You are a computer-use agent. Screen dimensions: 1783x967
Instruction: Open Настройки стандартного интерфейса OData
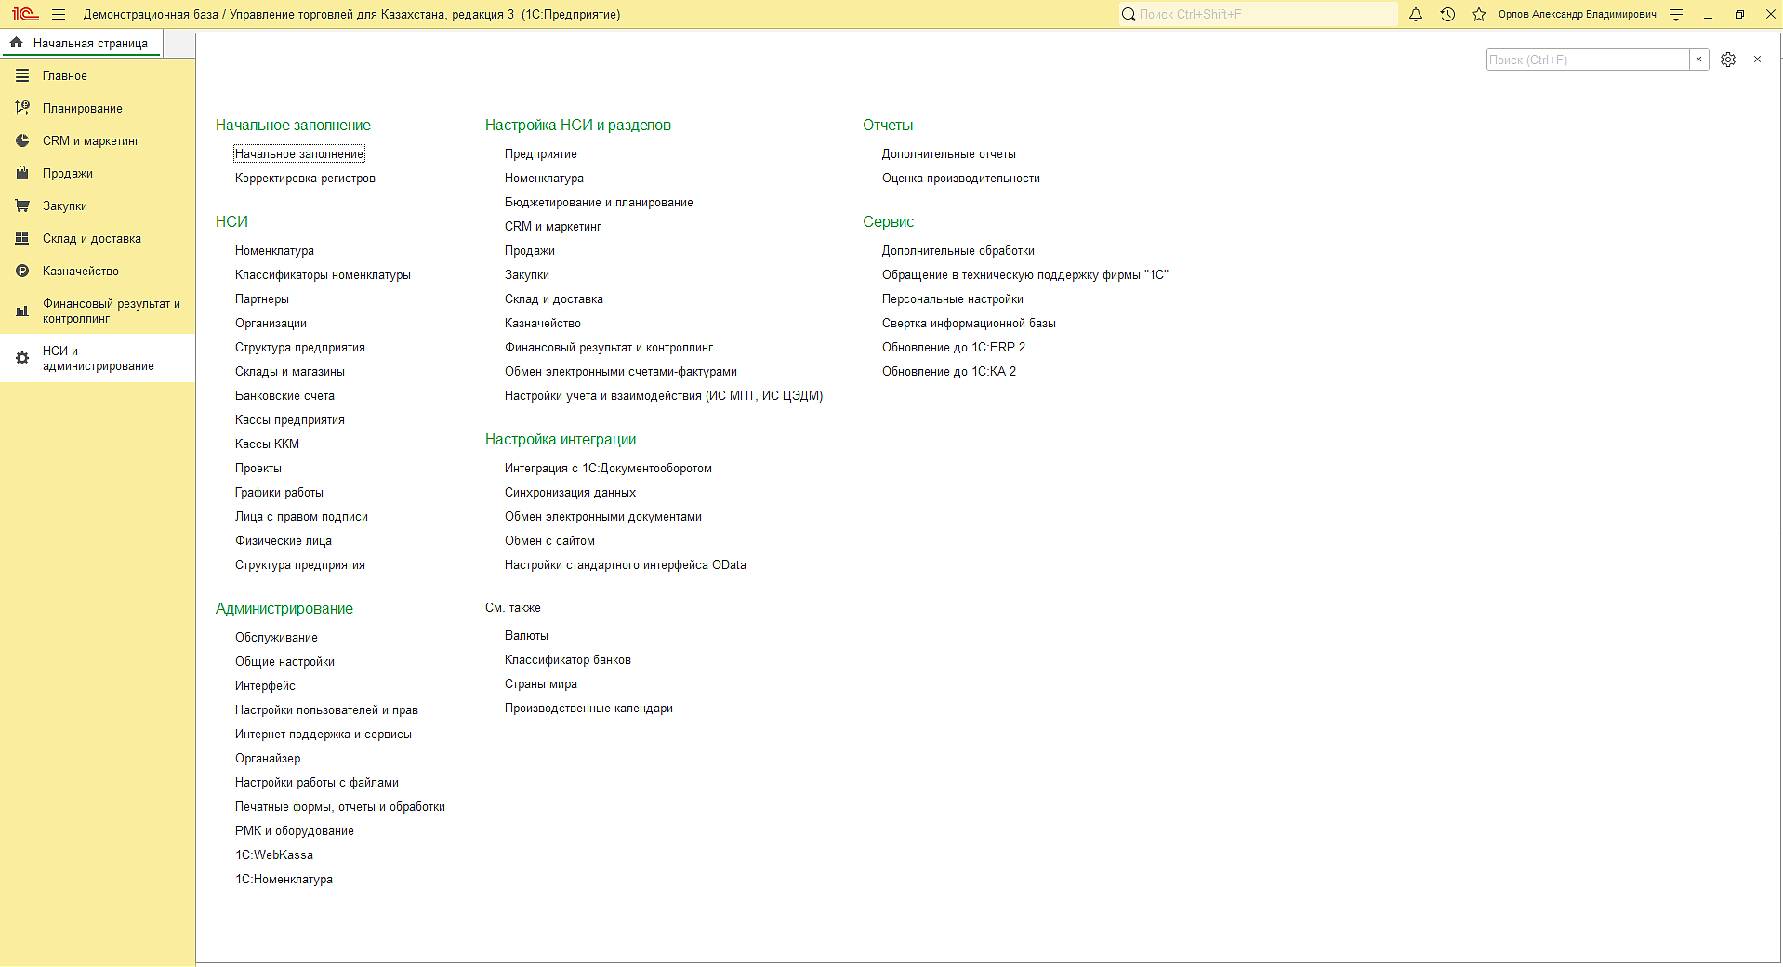pos(626,564)
